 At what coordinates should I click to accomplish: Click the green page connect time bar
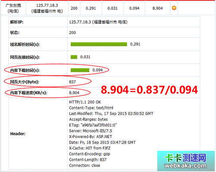point(74,57)
